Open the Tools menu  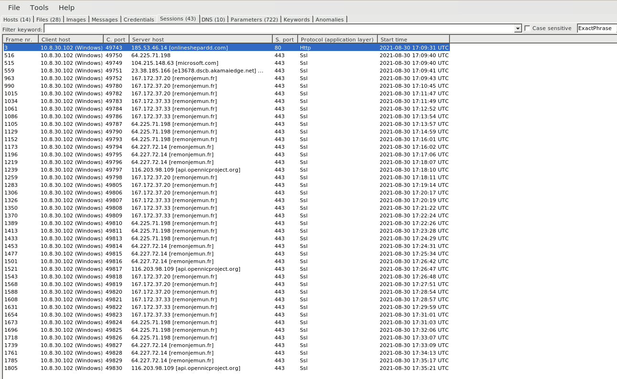(39, 8)
